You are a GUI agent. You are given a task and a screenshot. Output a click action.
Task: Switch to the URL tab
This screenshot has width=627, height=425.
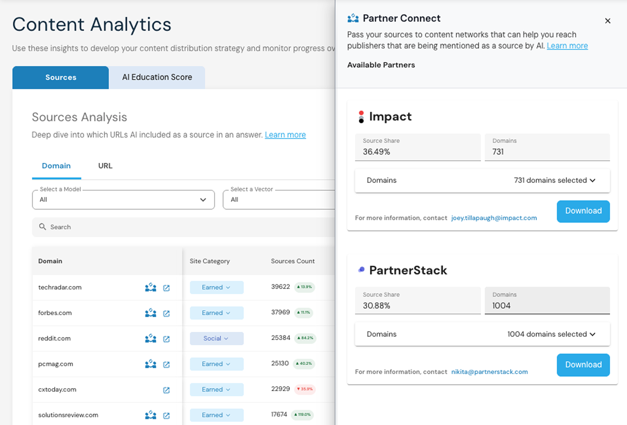pyautogui.click(x=104, y=166)
